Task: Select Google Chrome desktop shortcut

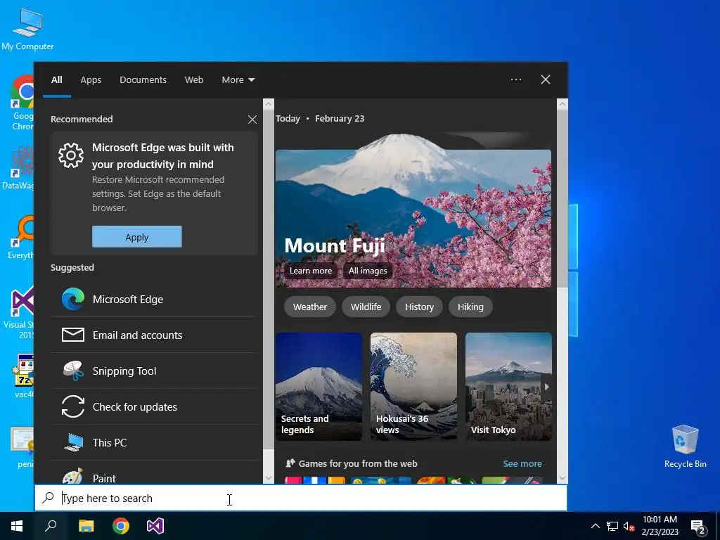Action: (22, 103)
